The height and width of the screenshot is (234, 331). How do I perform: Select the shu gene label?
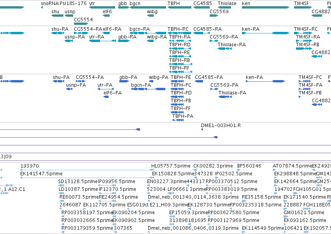(55, 11)
